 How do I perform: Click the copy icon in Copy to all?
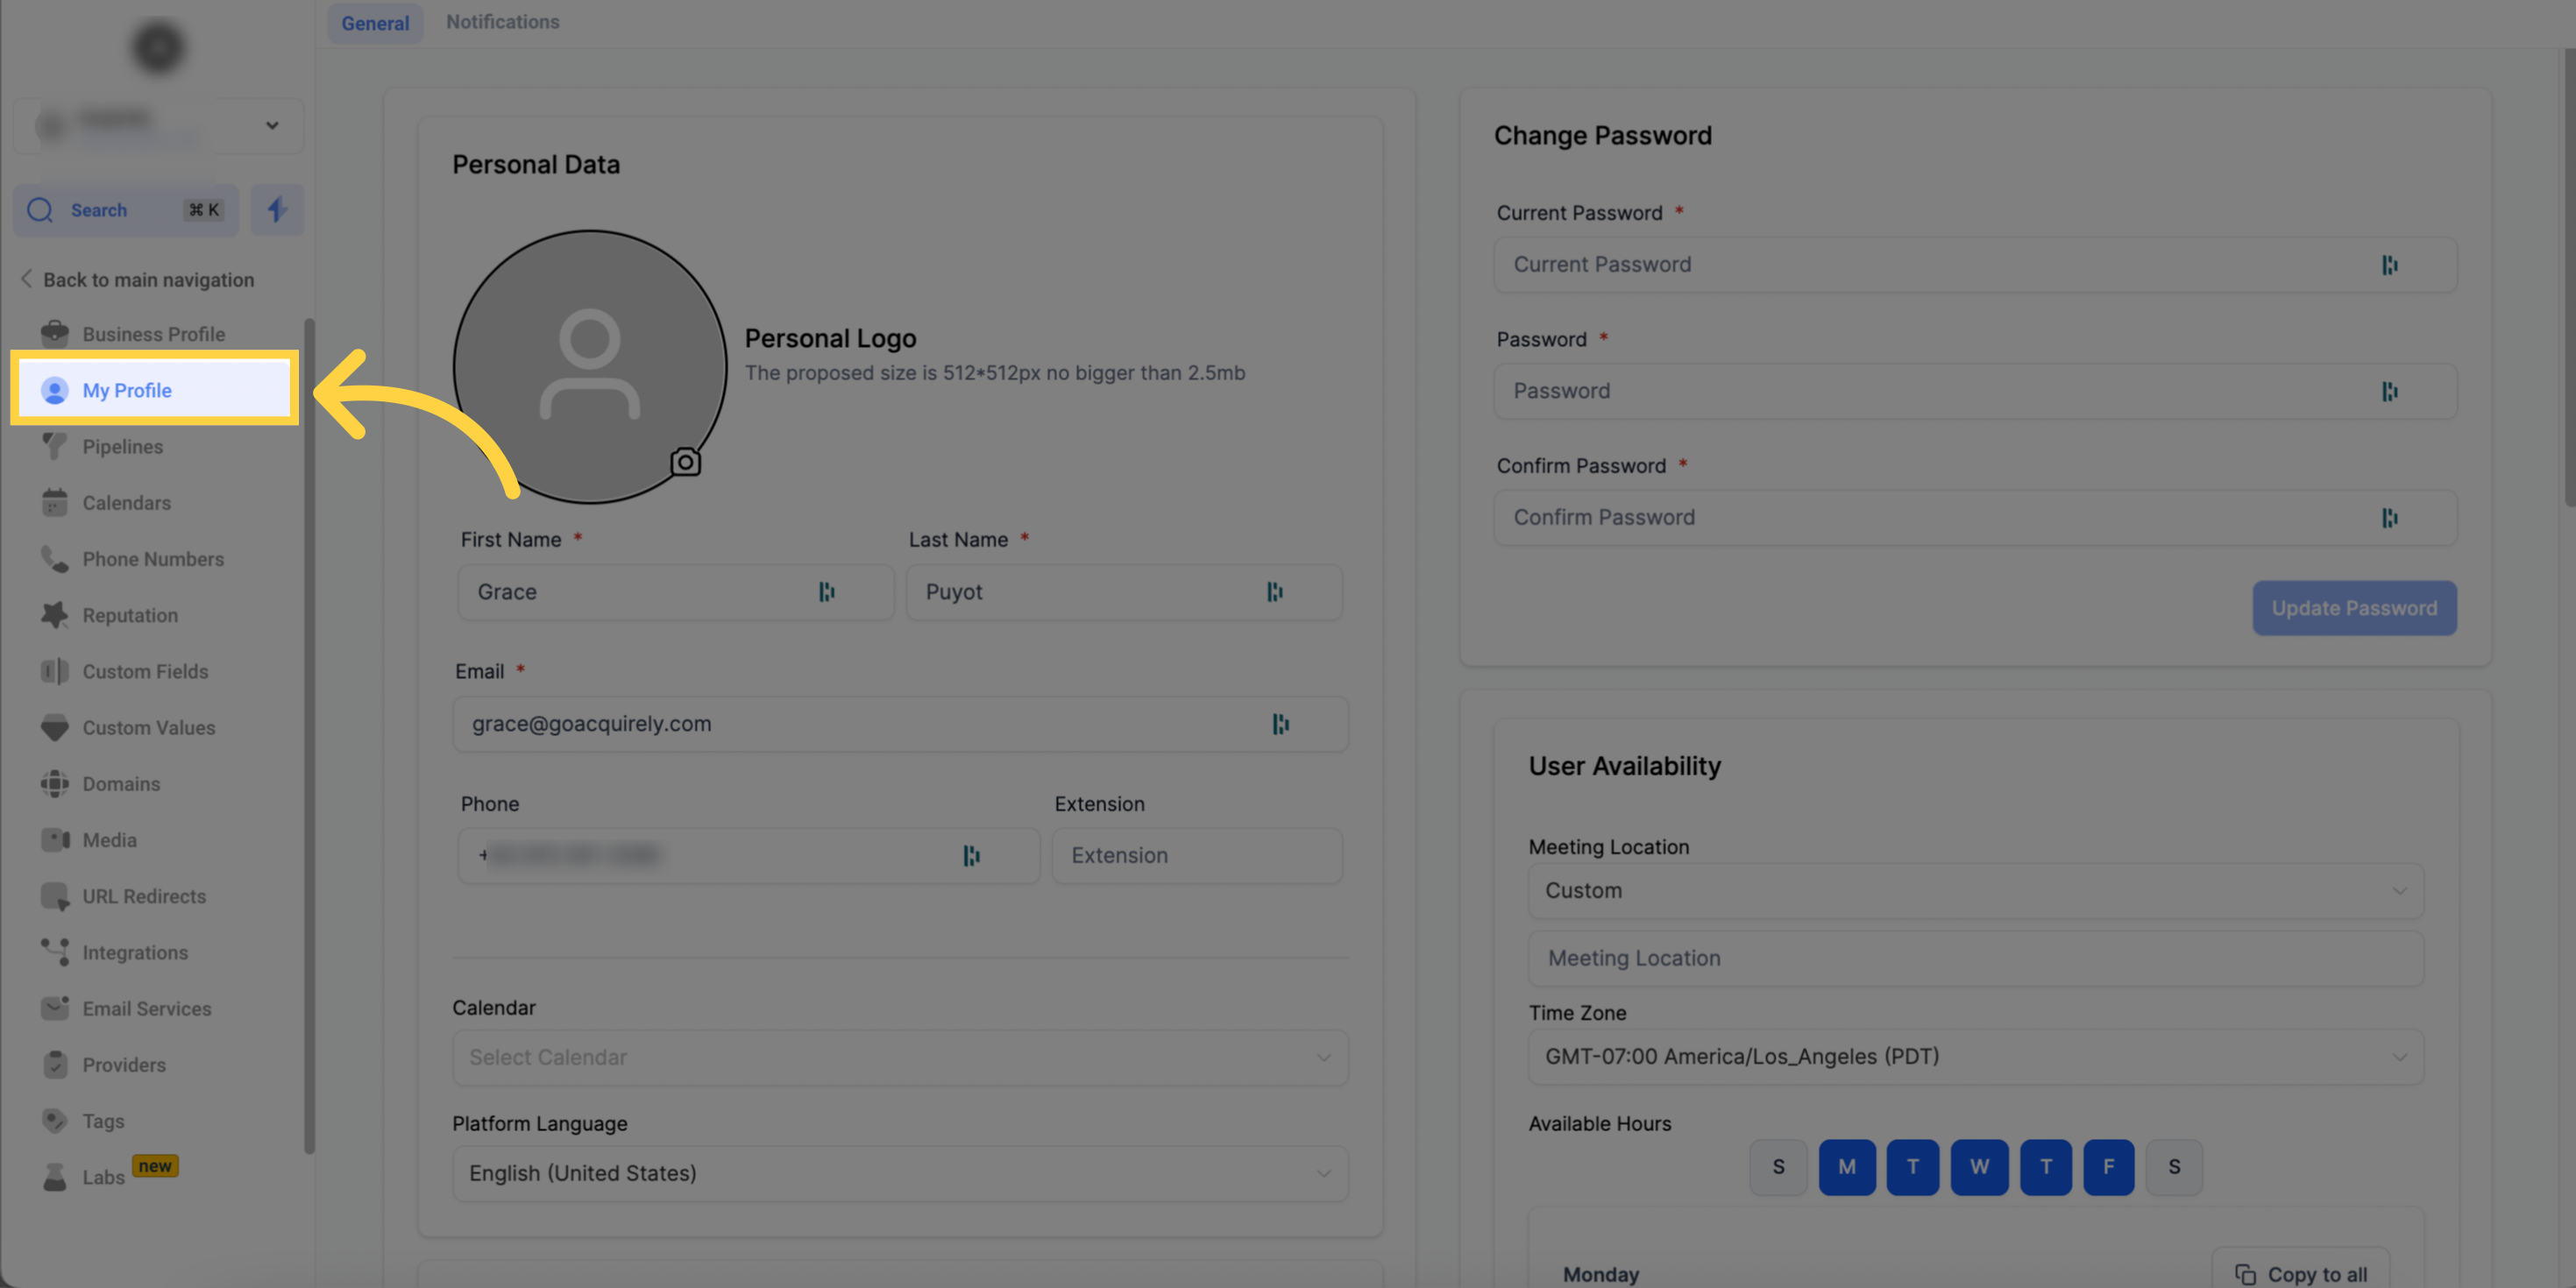(2246, 1275)
